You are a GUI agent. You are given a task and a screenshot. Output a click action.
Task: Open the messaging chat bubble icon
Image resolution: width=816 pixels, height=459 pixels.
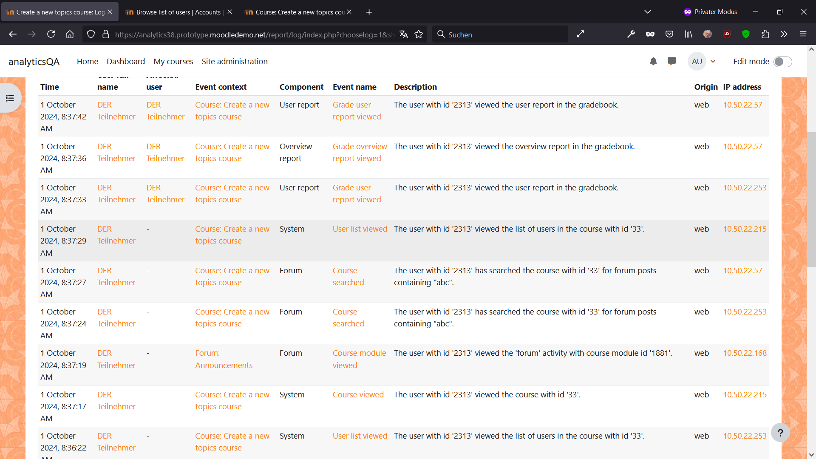pos(672,61)
